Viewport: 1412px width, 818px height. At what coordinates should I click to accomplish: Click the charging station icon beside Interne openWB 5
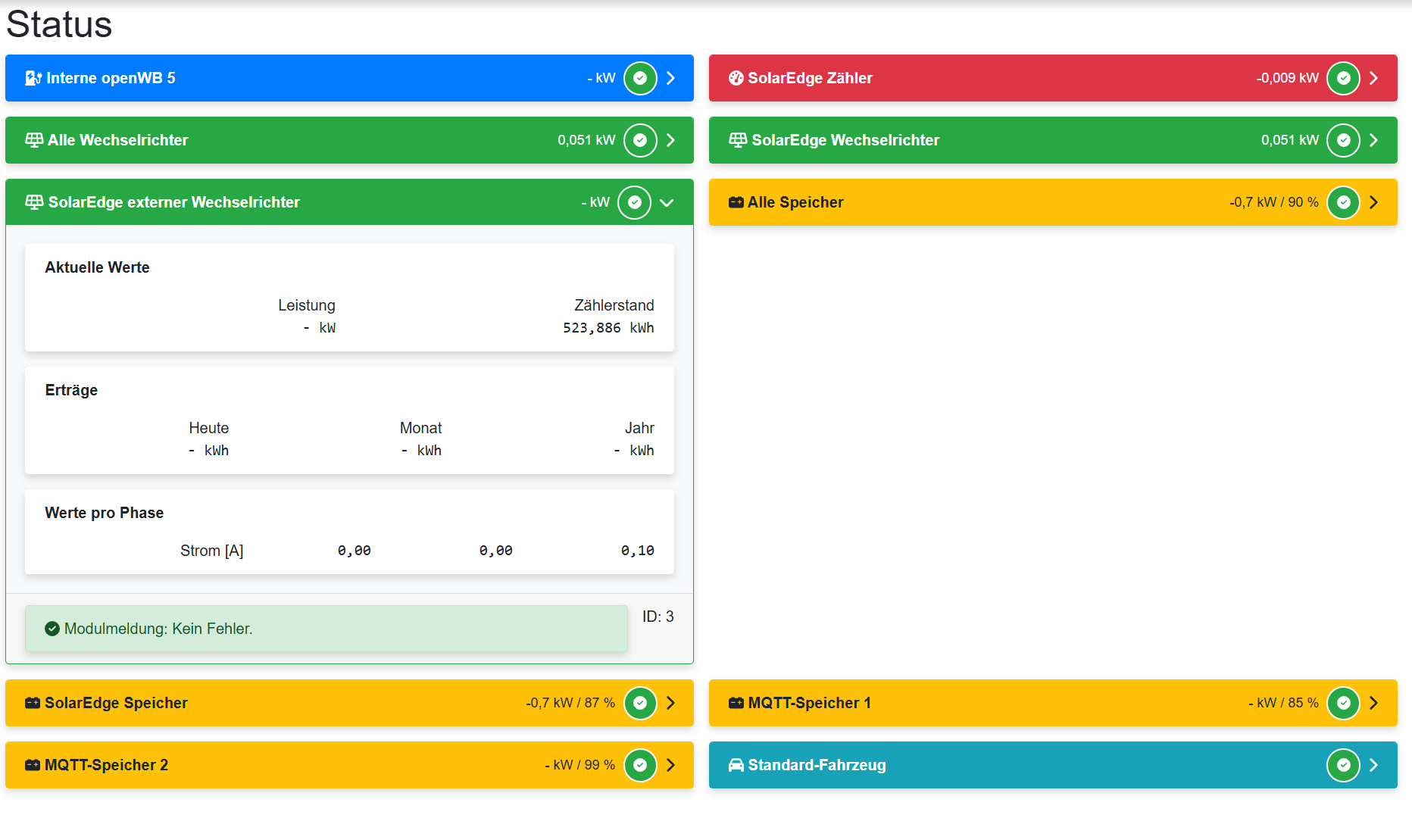33,78
